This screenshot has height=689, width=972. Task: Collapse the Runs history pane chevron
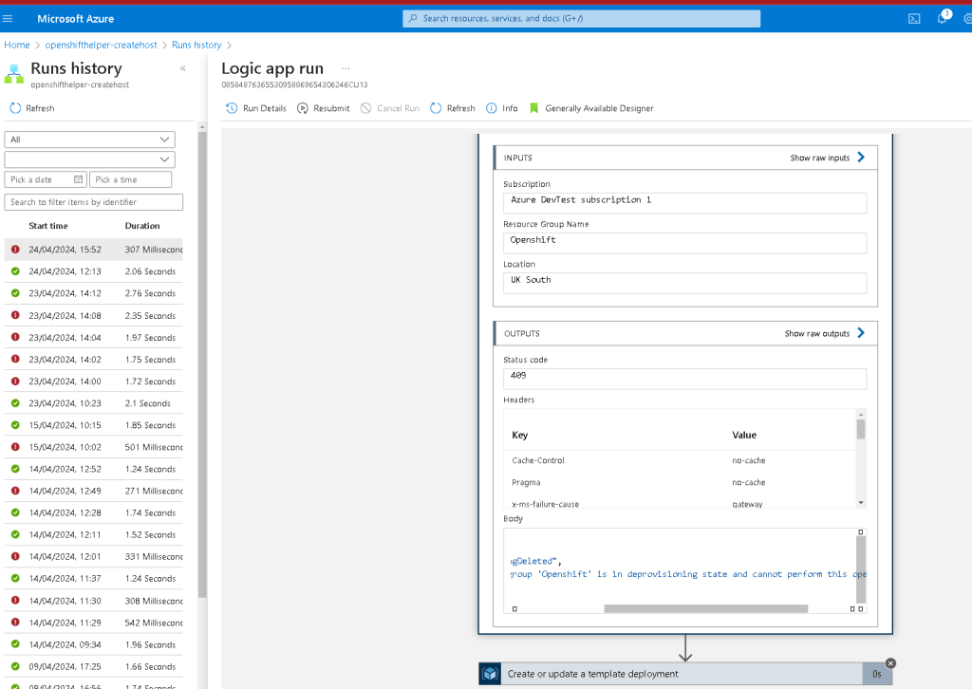pos(183,68)
